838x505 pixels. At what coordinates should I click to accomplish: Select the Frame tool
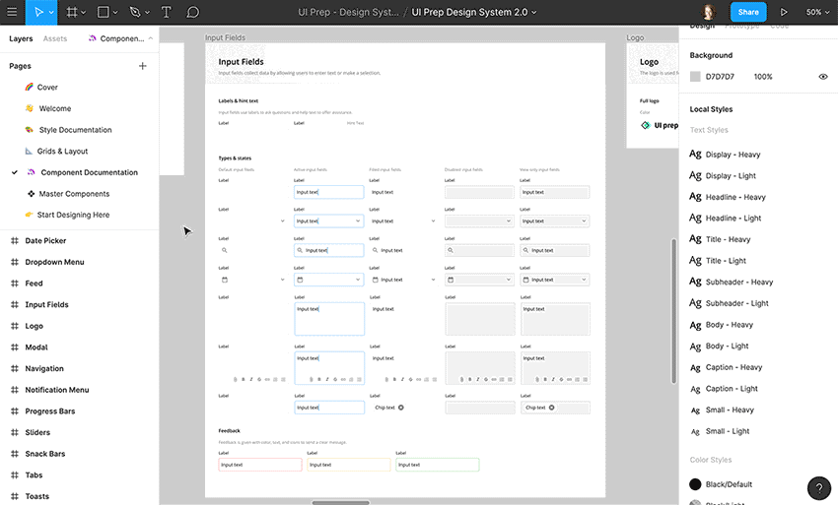pyautogui.click(x=72, y=13)
